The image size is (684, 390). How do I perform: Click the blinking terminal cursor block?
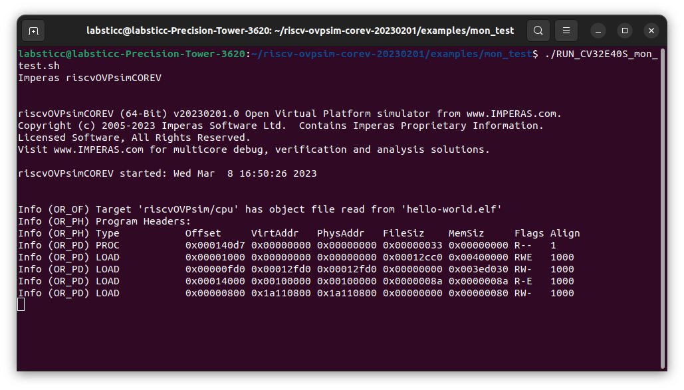pyautogui.click(x=21, y=304)
